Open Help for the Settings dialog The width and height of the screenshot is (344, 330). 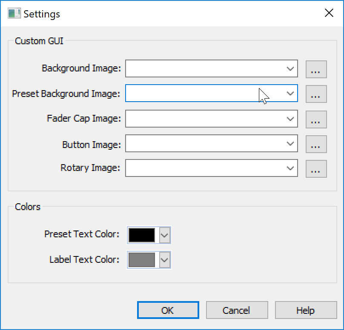306,310
